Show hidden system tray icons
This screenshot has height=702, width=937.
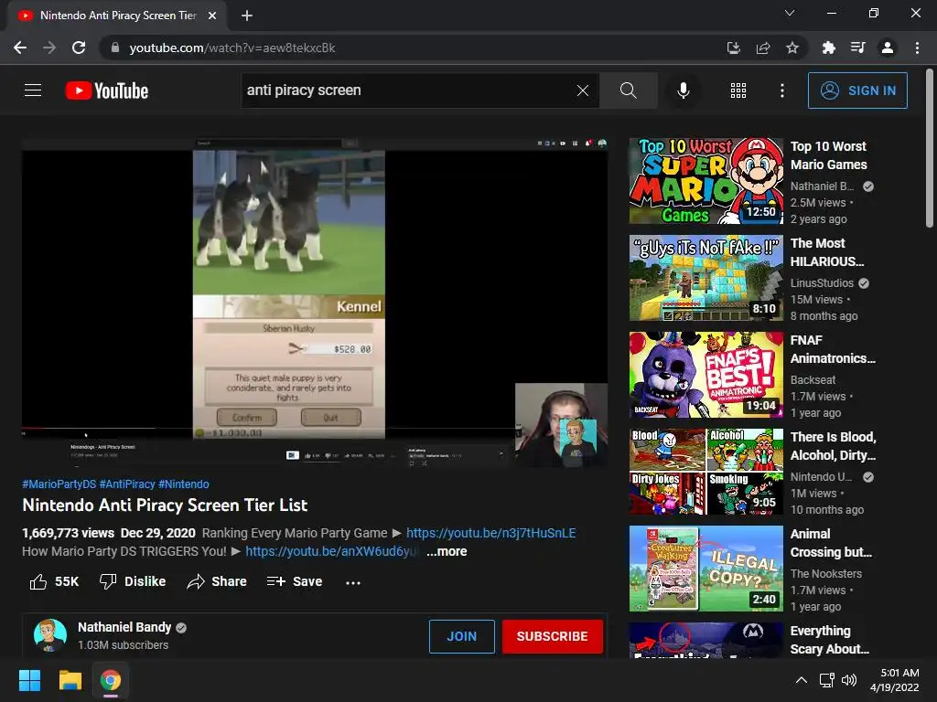[802, 680]
